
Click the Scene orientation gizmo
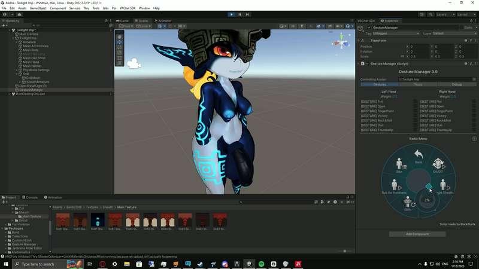coord(341,42)
